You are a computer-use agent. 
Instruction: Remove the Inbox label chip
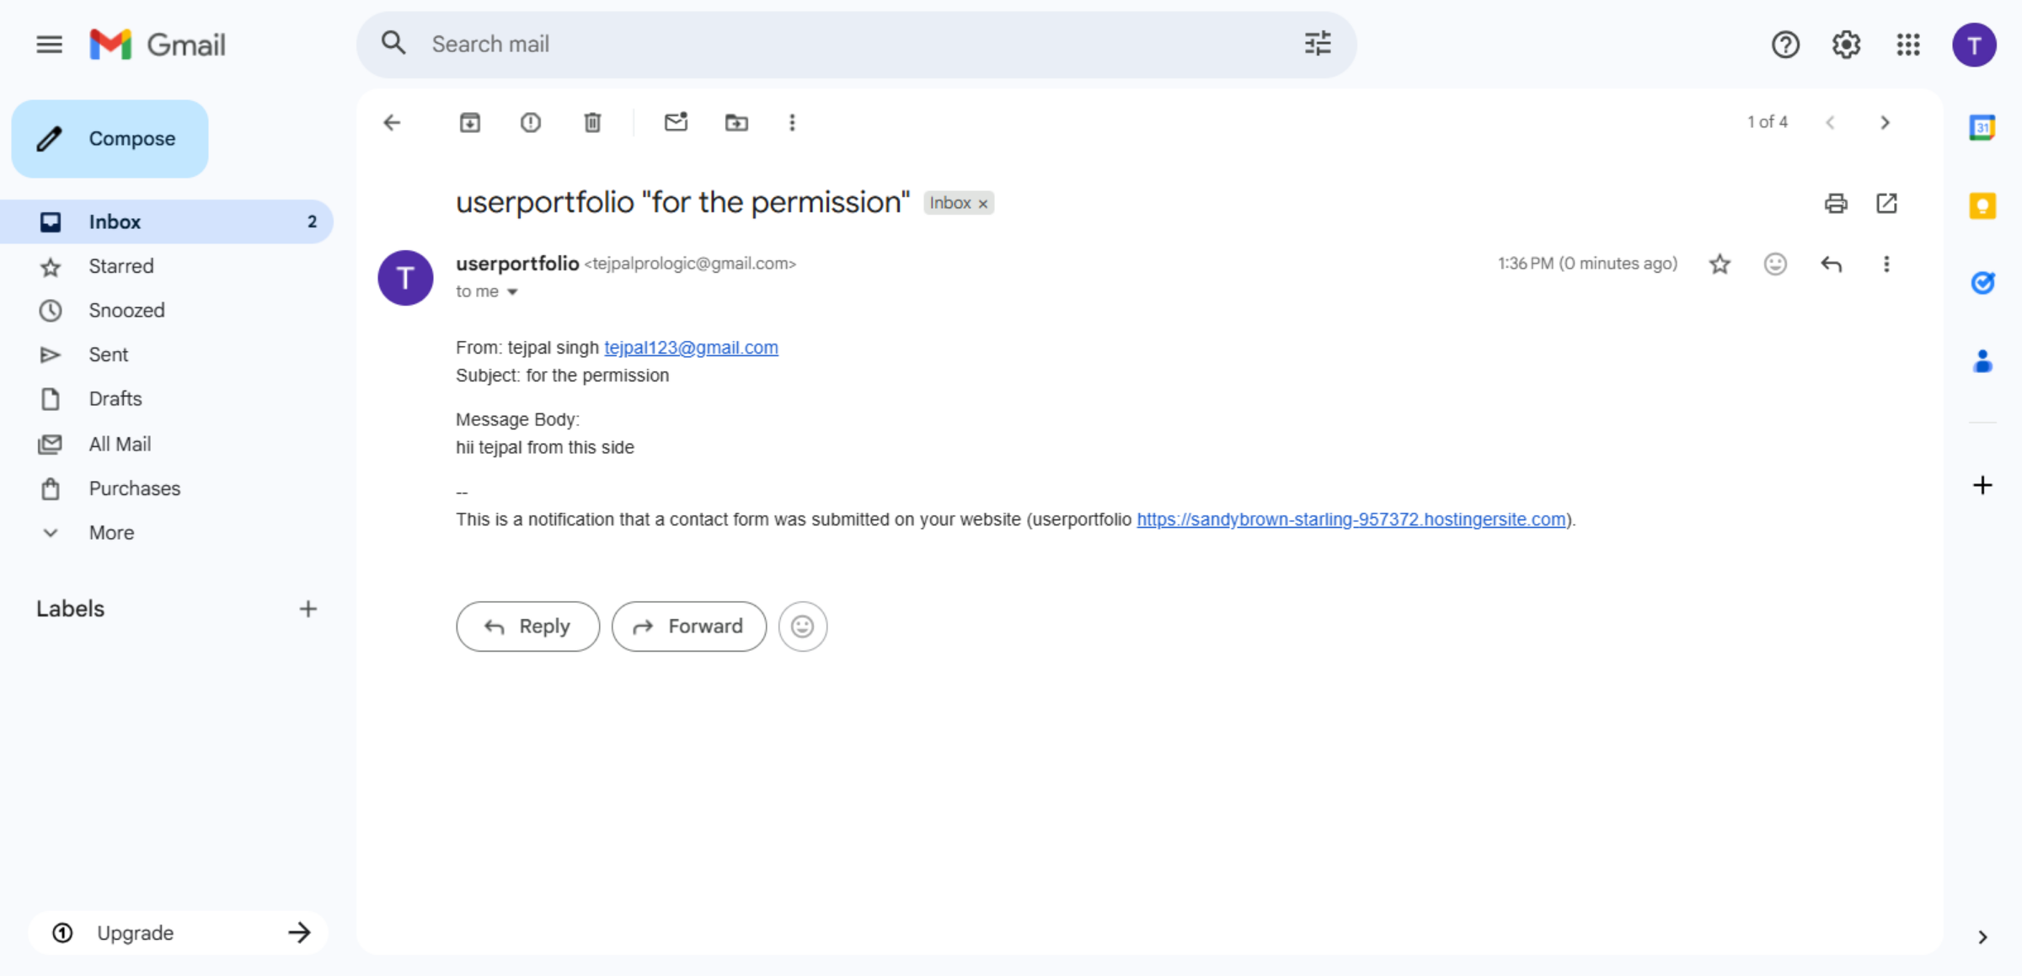pos(982,203)
